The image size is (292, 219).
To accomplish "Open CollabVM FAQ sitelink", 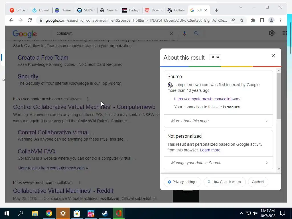I will 36,151.
